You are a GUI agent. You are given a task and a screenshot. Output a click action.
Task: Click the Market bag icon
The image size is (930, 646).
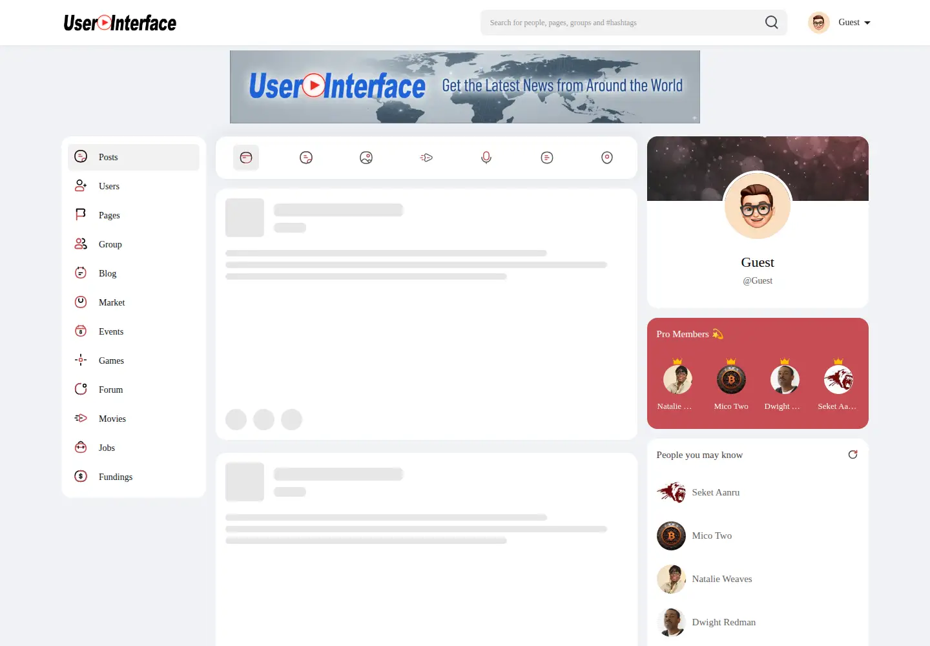click(x=81, y=302)
